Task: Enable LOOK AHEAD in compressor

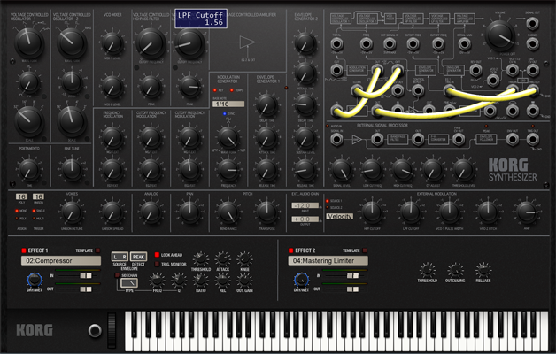Action: [157, 255]
